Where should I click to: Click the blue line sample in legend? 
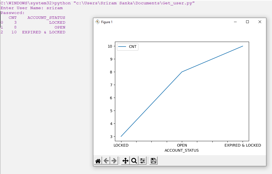click(x=122, y=47)
